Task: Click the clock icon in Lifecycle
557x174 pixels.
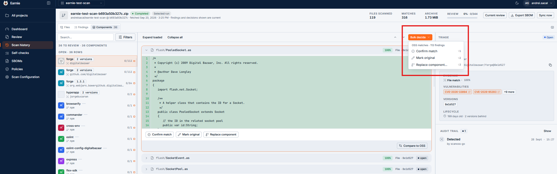Action: tap(445, 116)
